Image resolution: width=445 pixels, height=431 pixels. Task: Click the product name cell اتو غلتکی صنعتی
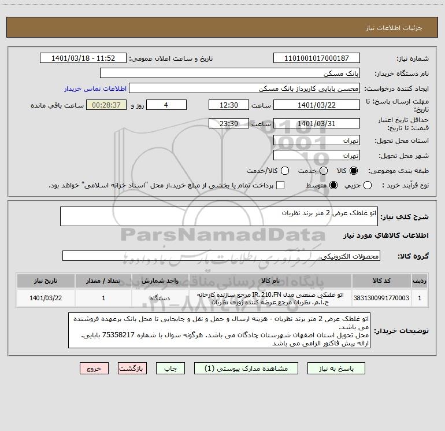click(270, 298)
